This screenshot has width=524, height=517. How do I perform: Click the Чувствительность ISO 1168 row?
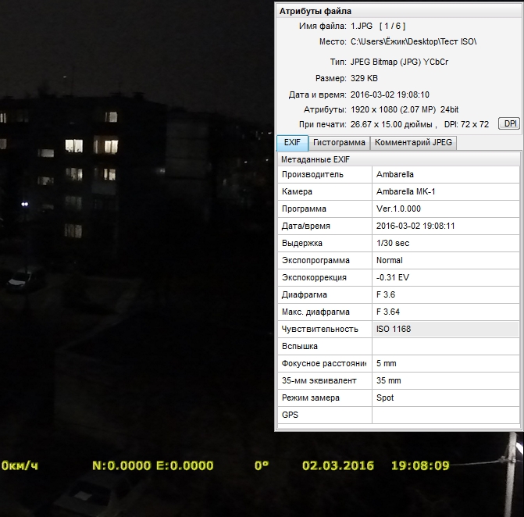399,330
